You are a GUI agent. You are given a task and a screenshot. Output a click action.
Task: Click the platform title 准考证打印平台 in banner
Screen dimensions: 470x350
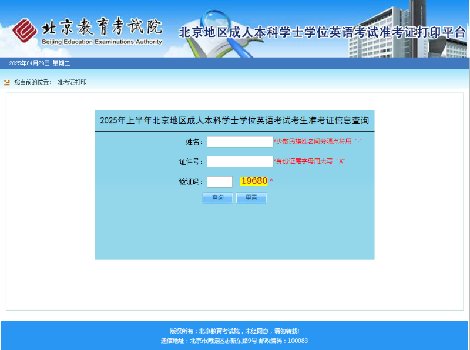[322, 32]
